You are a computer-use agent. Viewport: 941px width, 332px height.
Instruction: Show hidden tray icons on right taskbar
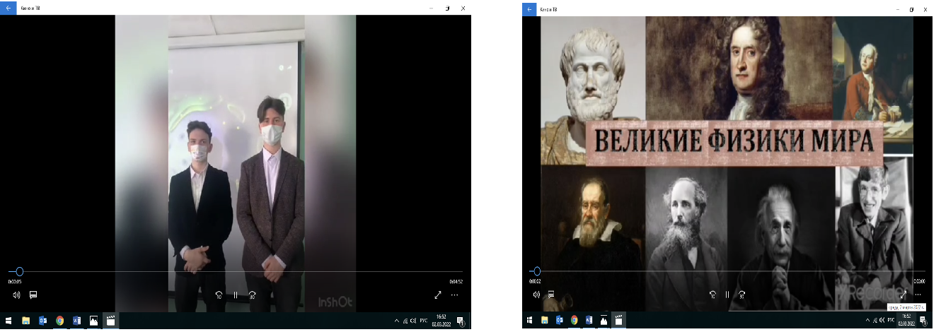click(x=866, y=321)
